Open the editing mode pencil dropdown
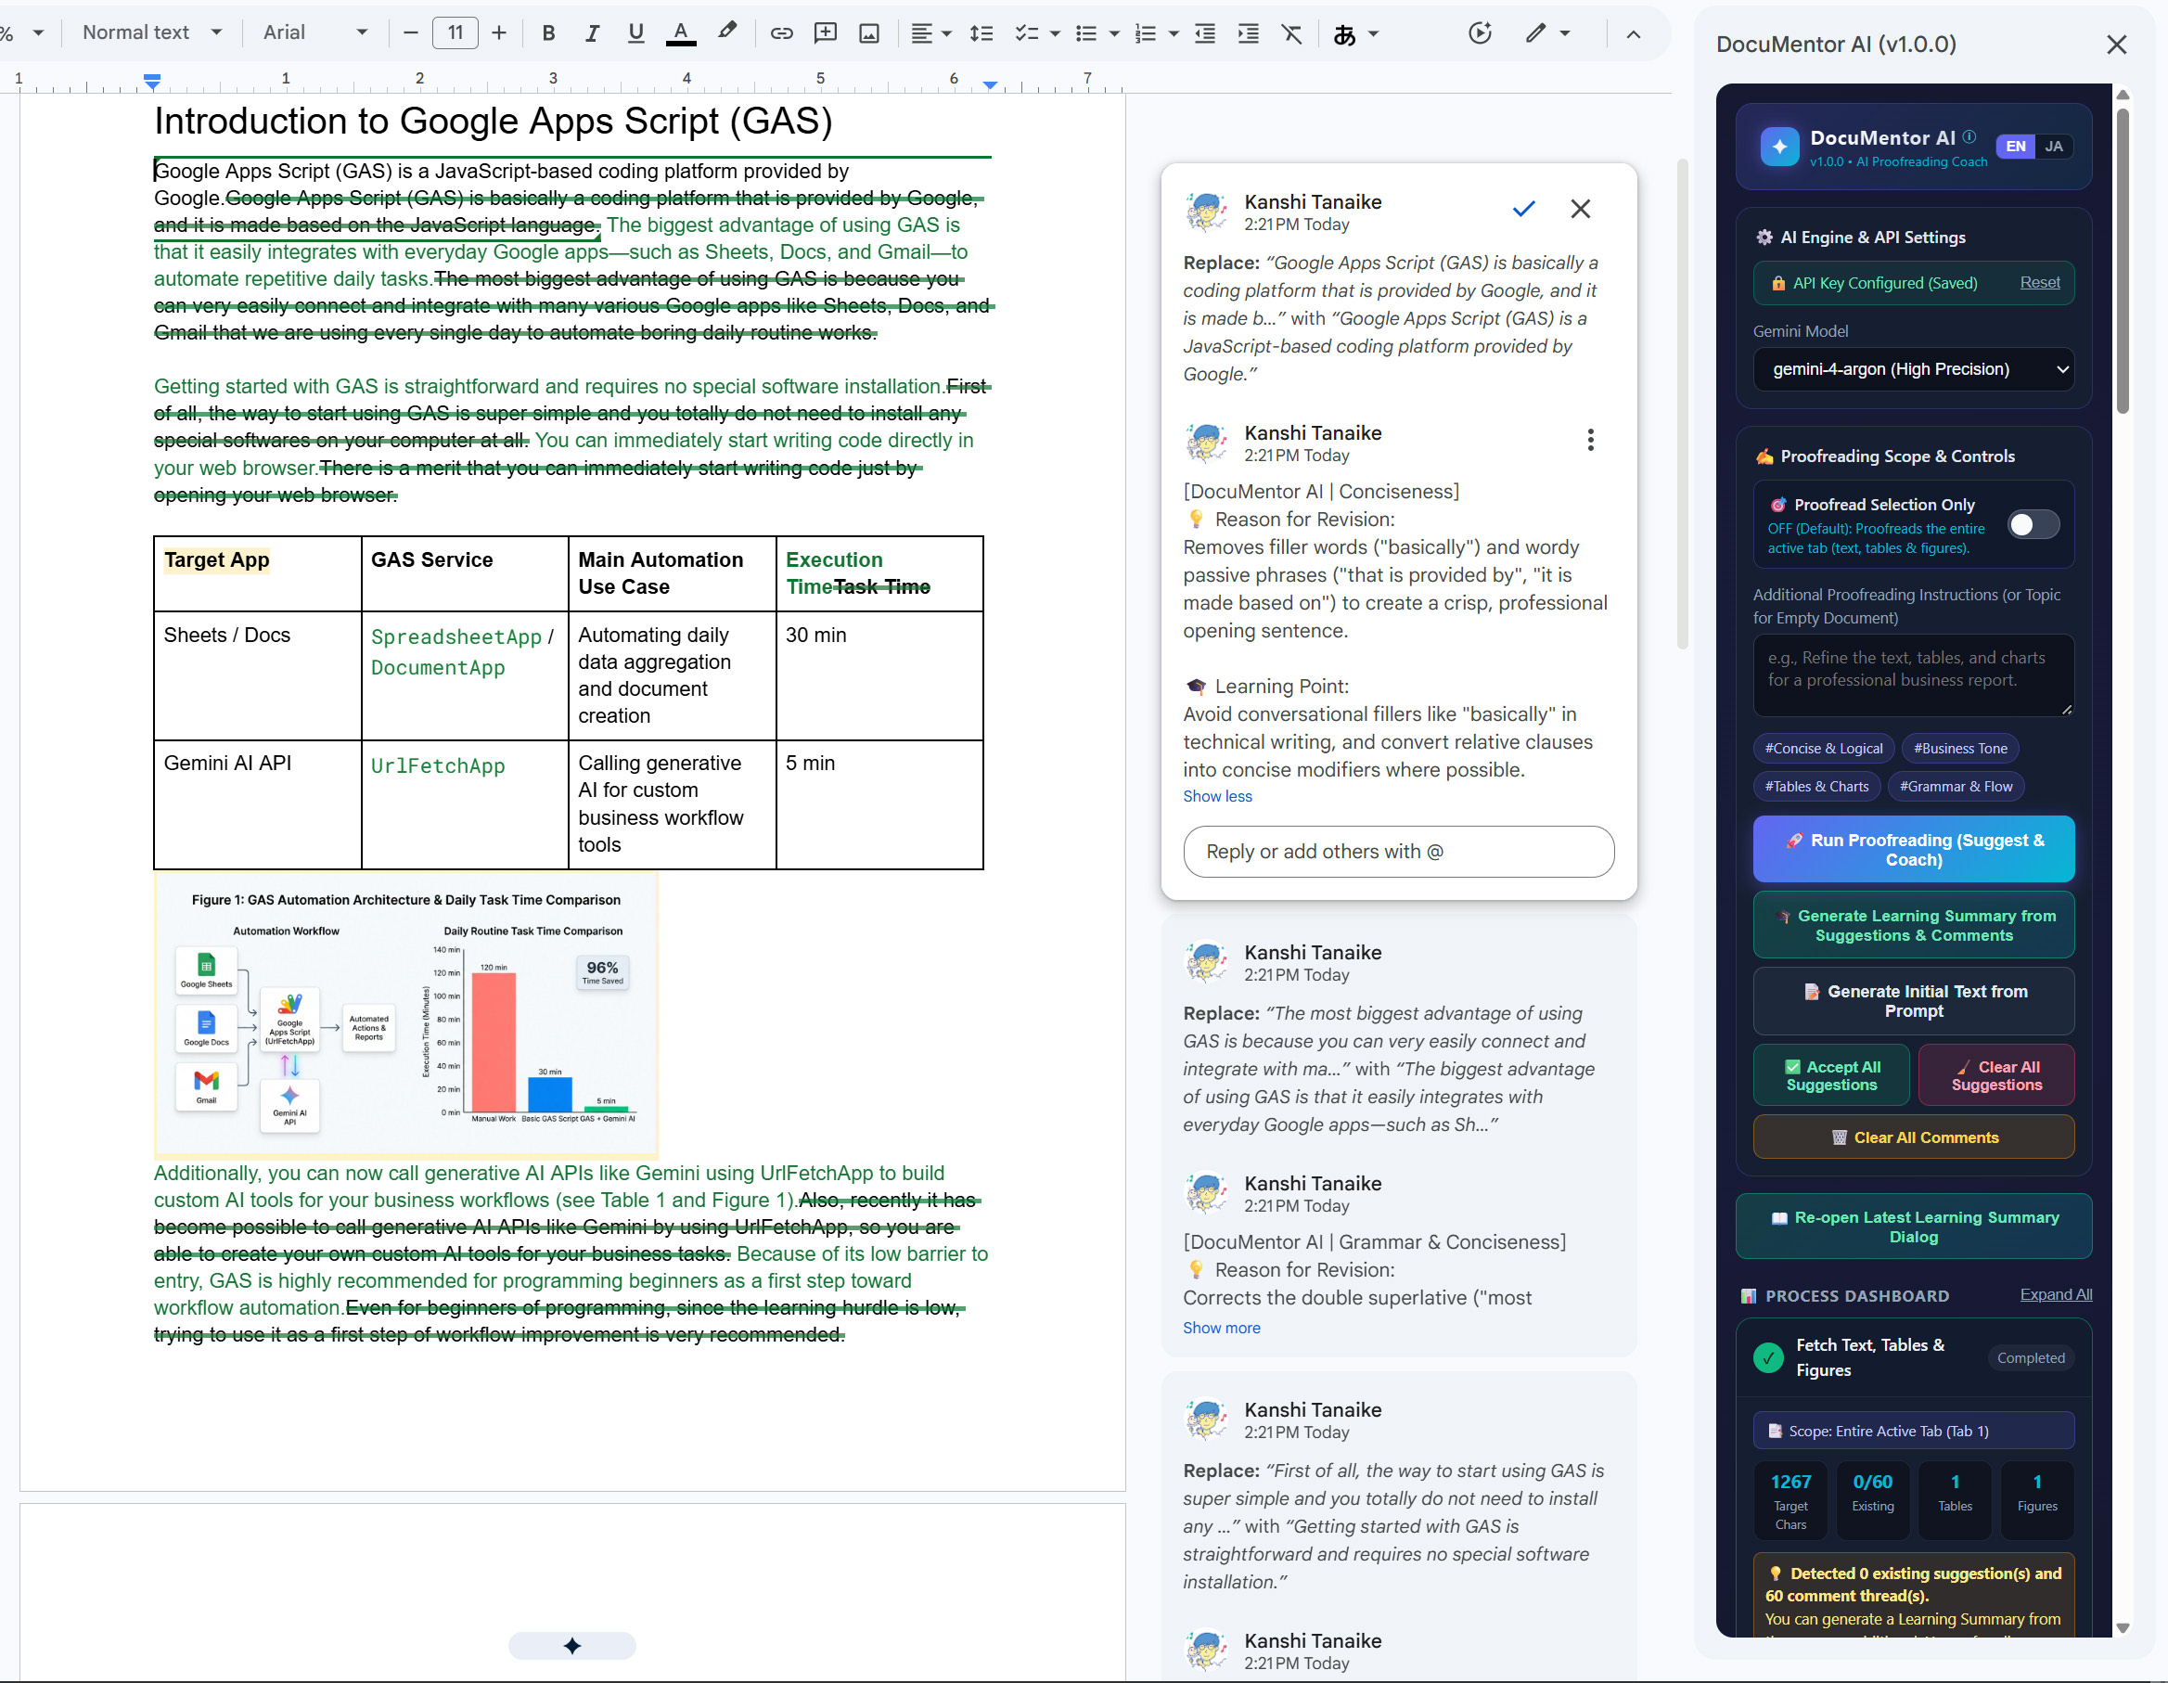The width and height of the screenshot is (2168, 1683). (1548, 32)
